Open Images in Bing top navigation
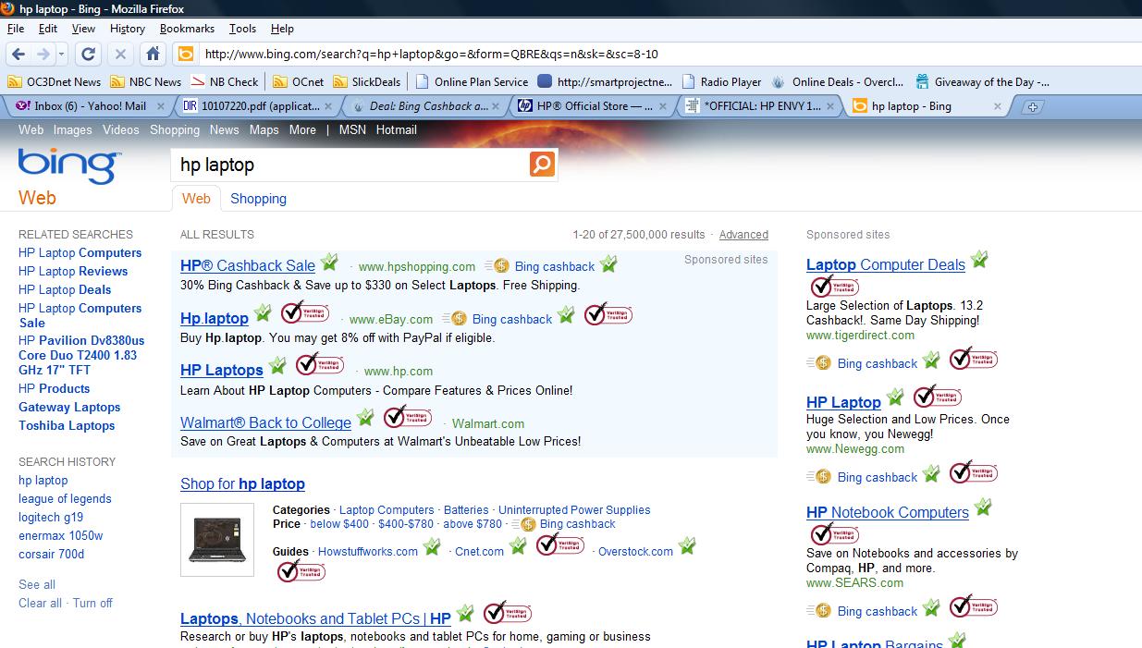 click(72, 129)
